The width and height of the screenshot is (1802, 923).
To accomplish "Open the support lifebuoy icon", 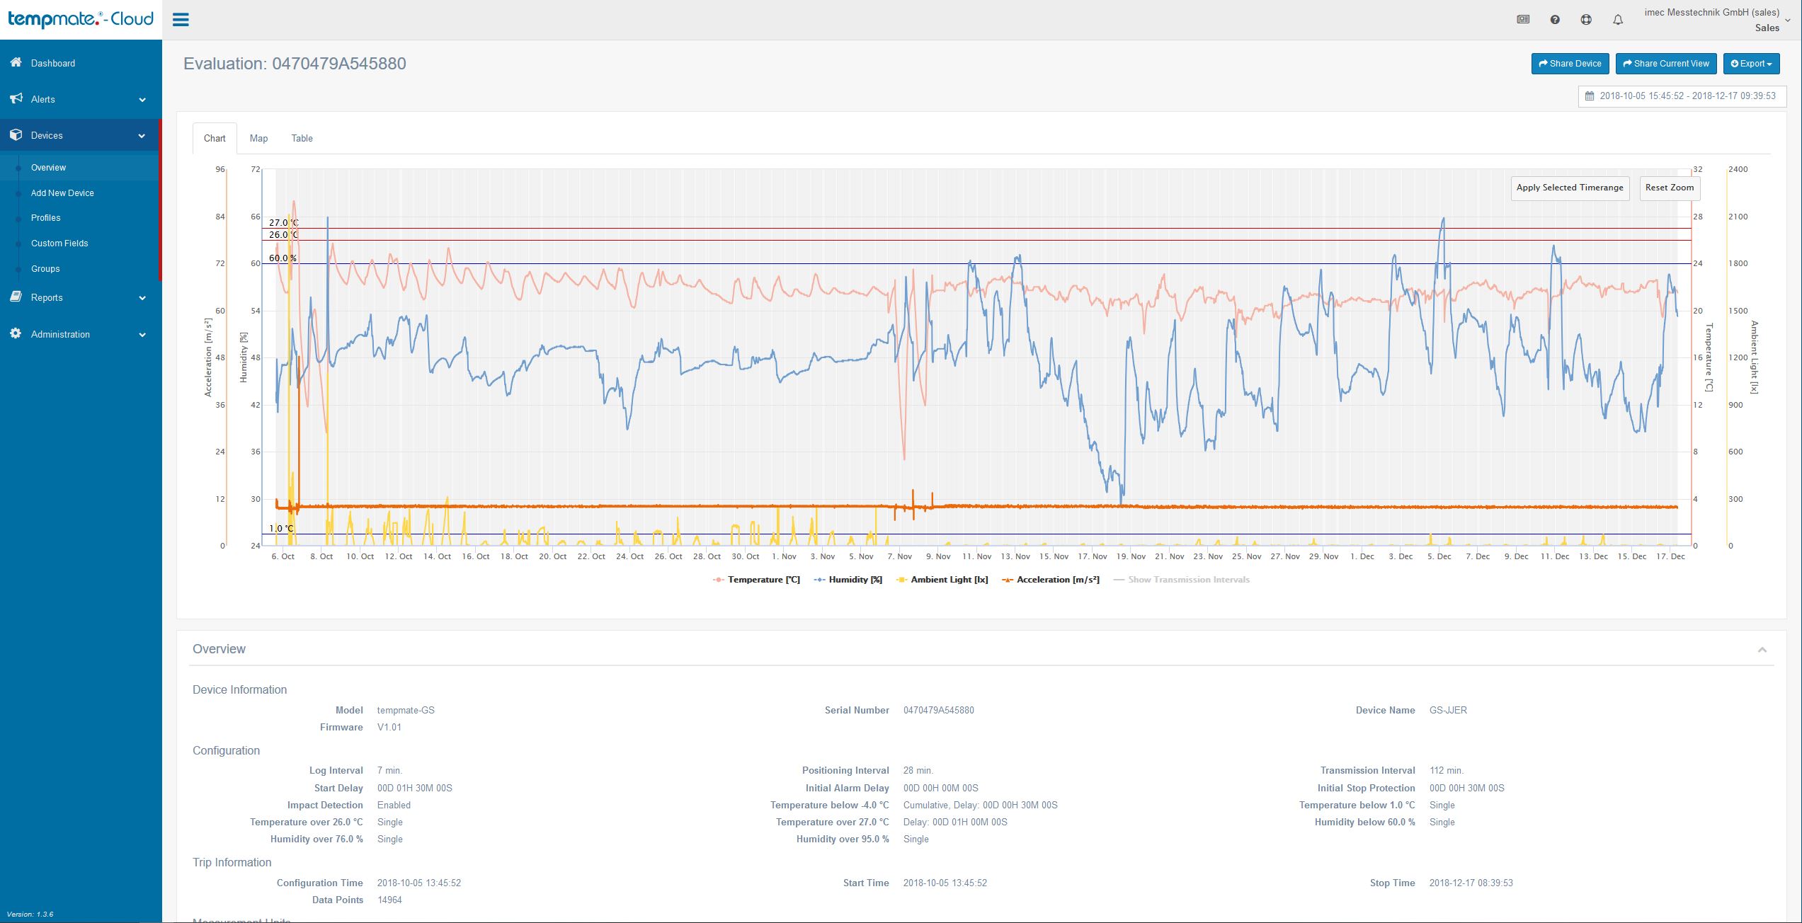I will (x=1586, y=20).
